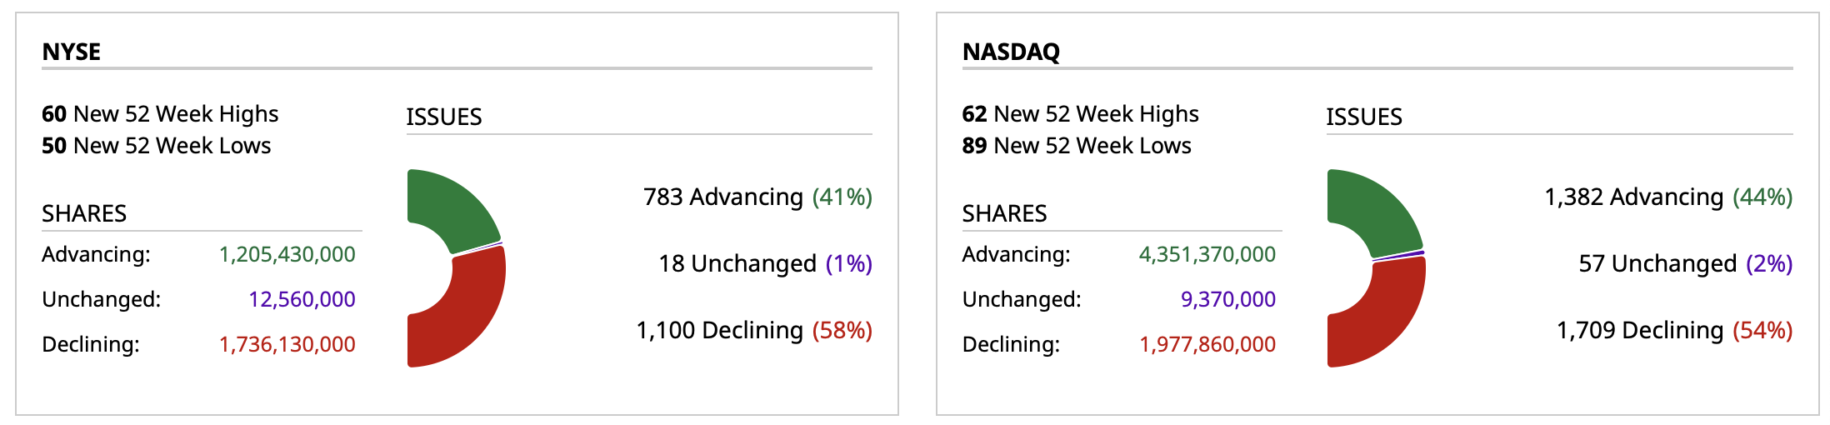Click the NASDAQ panel heading
Viewport: 1830px width, 425px height.
(x=1011, y=52)
